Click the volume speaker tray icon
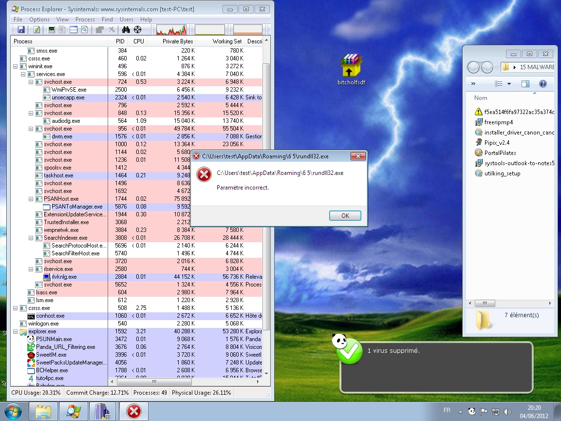The width and height of the screenshot is (561, 421). 507,411
